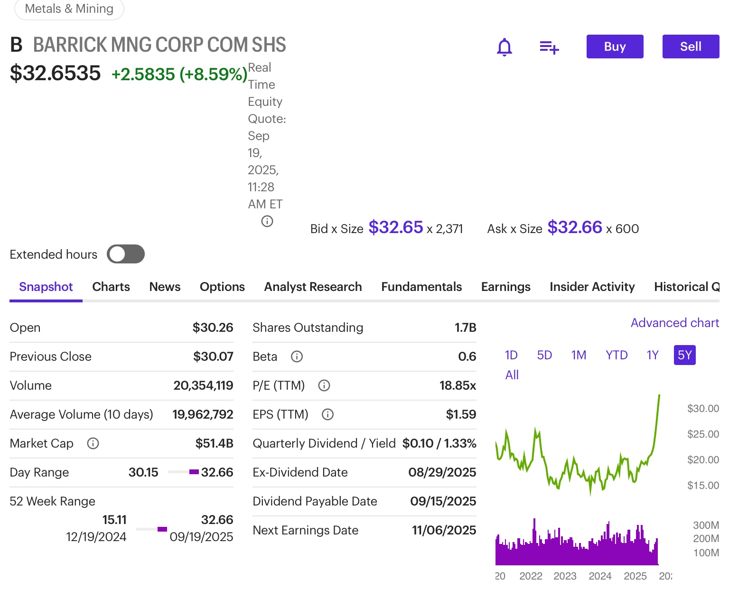The height and width of the screenshot is (599, 729).
Task: Open the Advanced chart link
Action: tap(675, 323)
